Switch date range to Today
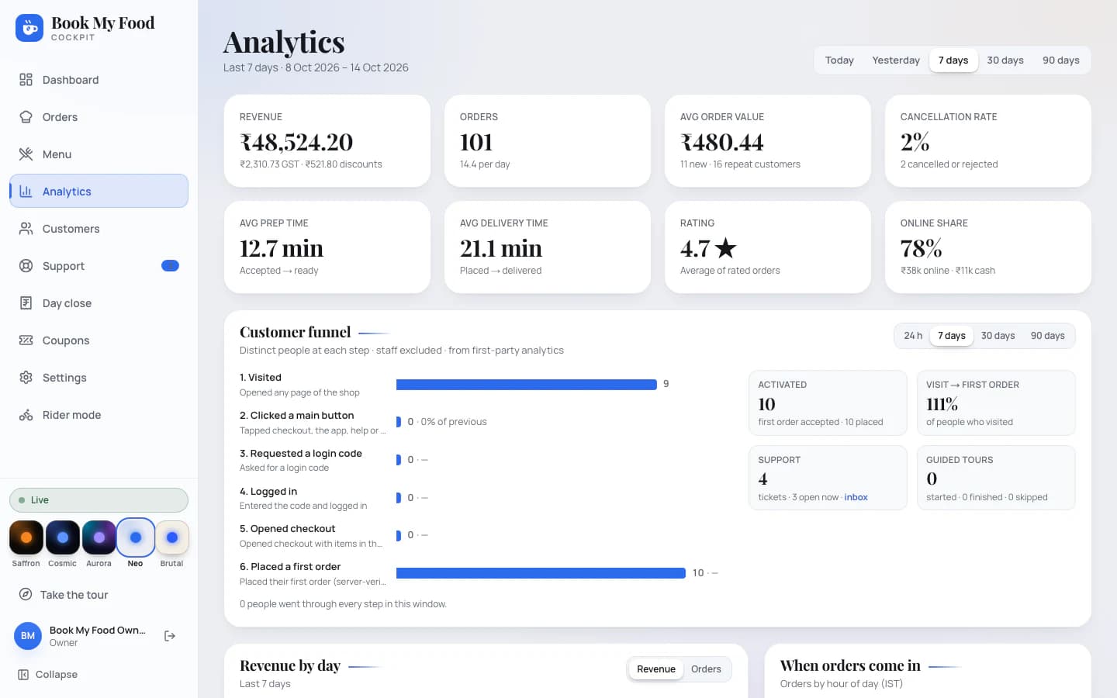The width and height of the screenshot is (1117, 698). tap(839, 60)
